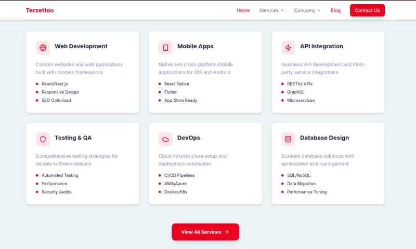The image size is (416, 249).
Task: Click the Testing & QA heading
Action: tap(73, 138)
